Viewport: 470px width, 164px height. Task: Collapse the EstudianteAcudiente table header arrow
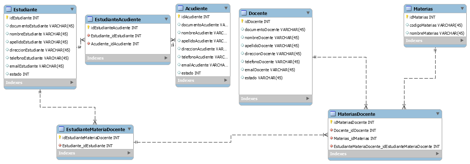tap(166, 19)
